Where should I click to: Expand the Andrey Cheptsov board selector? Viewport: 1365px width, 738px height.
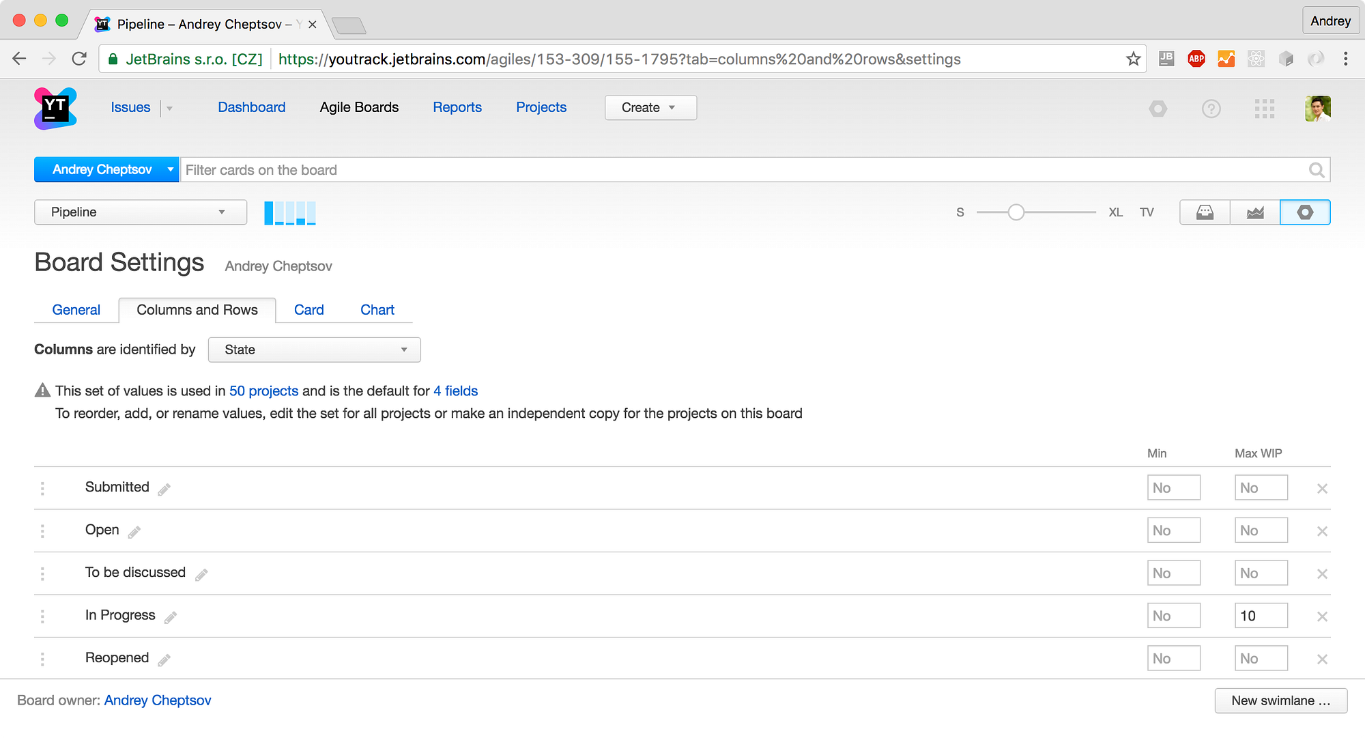(x=106, y=170)
